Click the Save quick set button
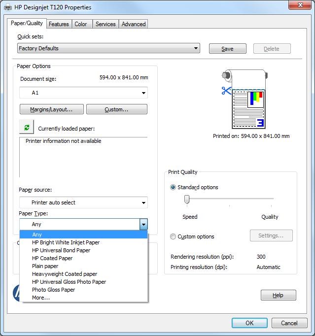315x336 pixels. pos(228,49)
